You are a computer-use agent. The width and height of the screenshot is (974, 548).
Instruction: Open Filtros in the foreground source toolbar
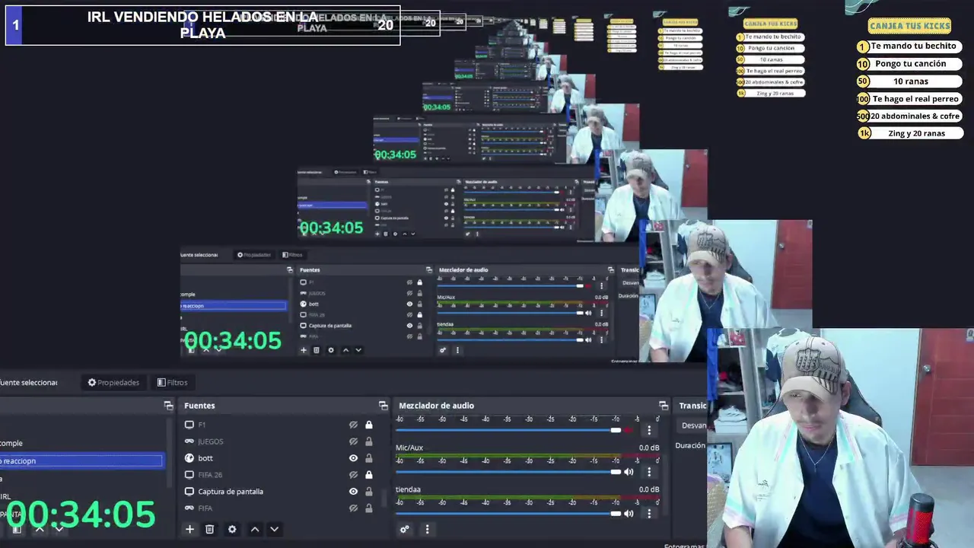(x=172, y=382)
